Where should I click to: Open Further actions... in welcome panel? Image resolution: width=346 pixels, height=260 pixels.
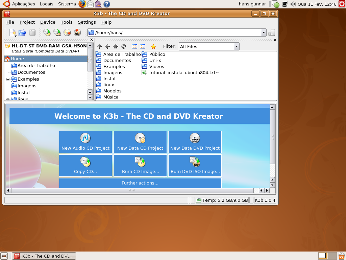140,183
